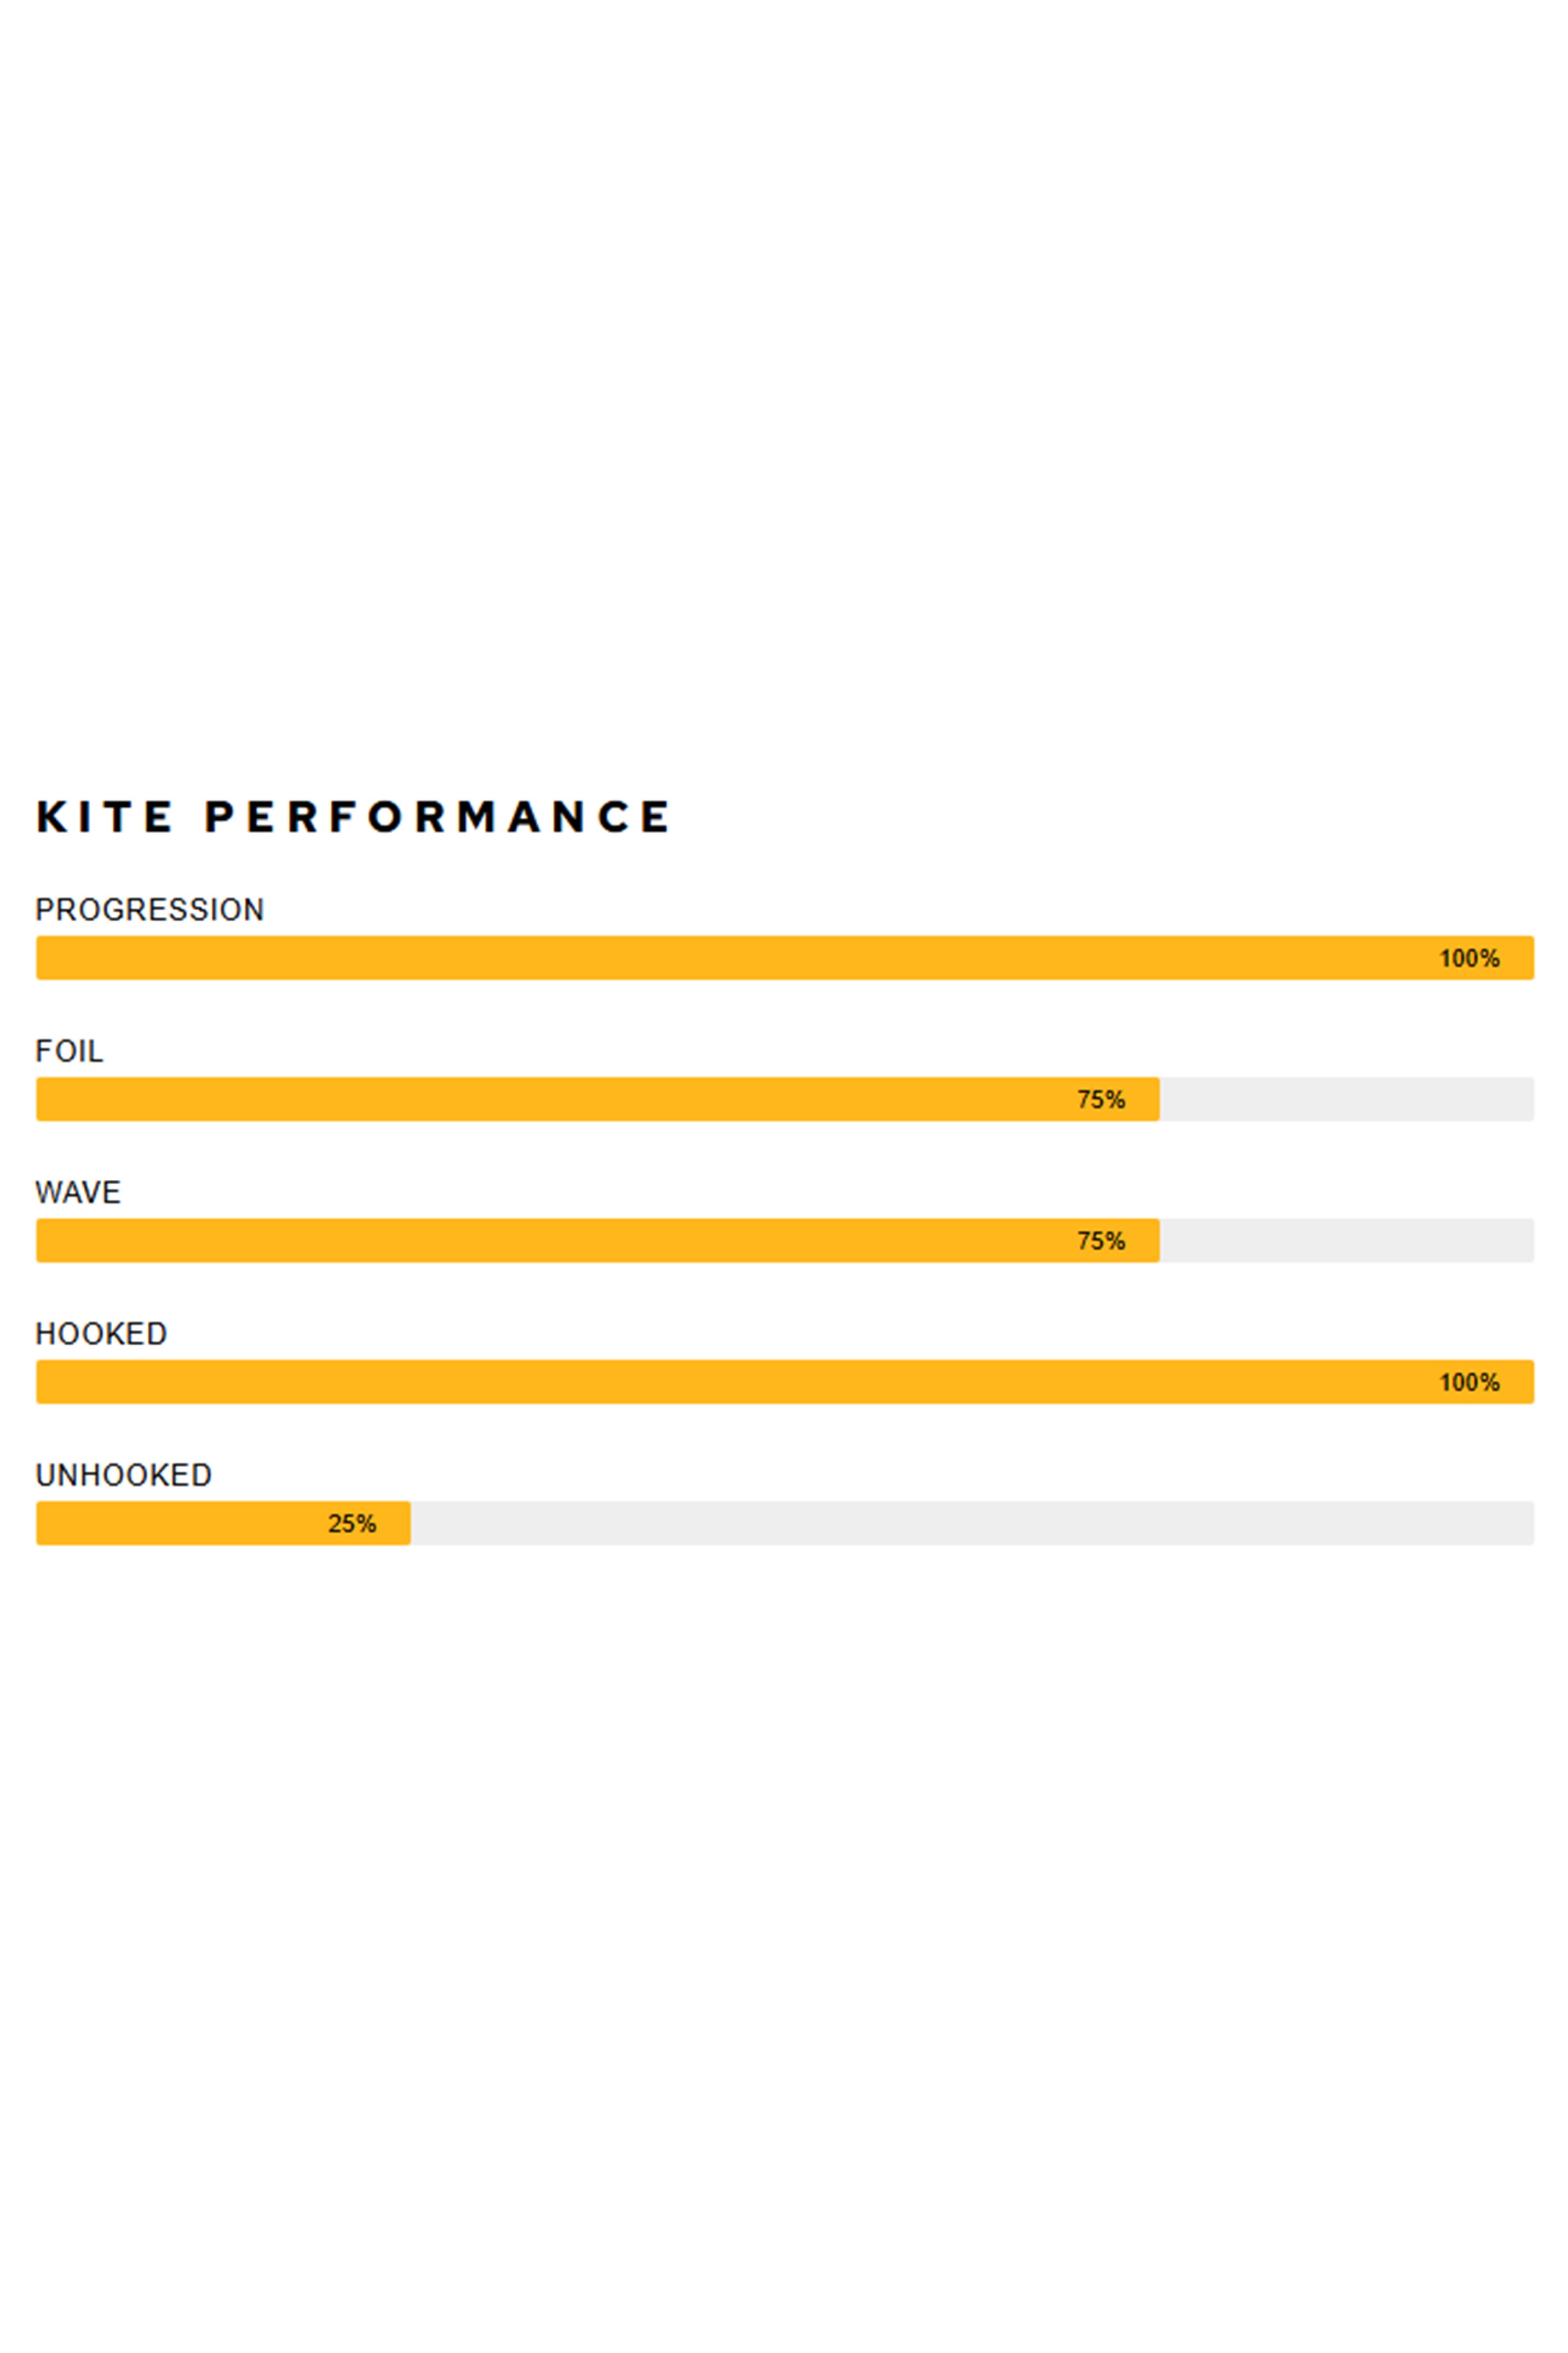Click the gray unfilled section of Wave bar
Image resolution: width=1568 pixels, height=2353 pixels.
(1346, 1241)
